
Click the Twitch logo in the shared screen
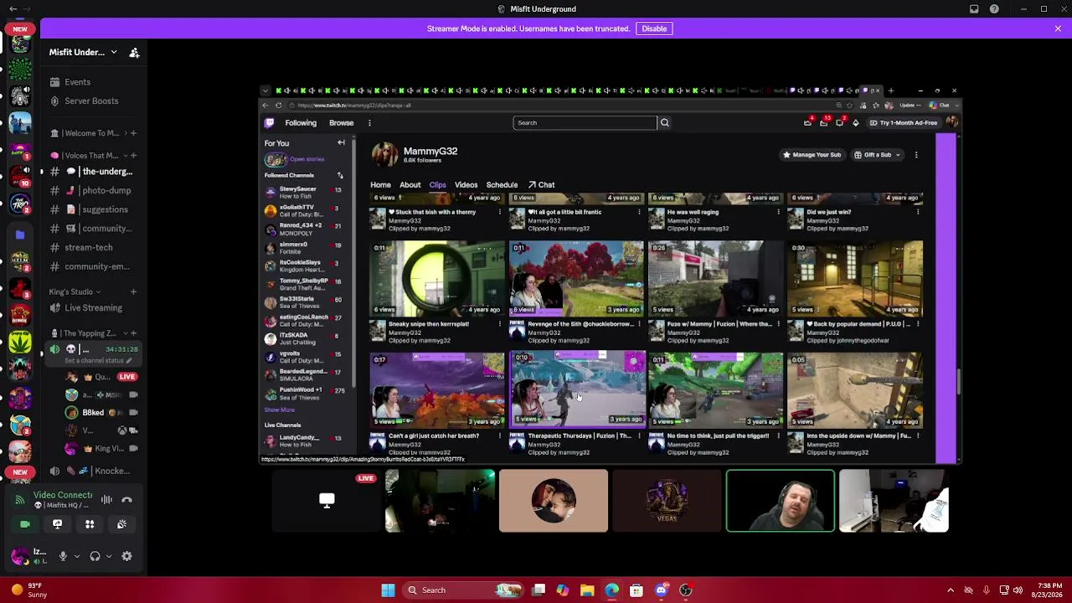click(x=270, y=123)
